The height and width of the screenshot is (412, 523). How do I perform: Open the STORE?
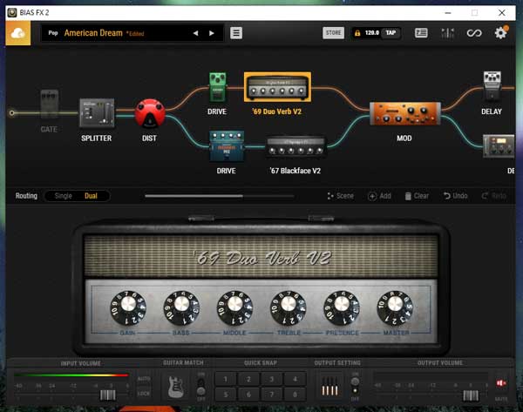coord(333,33)
